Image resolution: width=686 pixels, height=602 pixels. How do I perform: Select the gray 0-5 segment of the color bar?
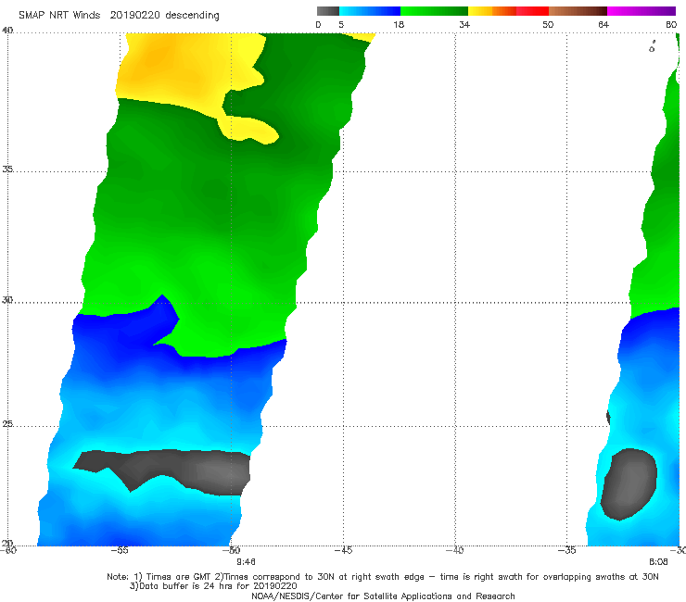(327, 11)
